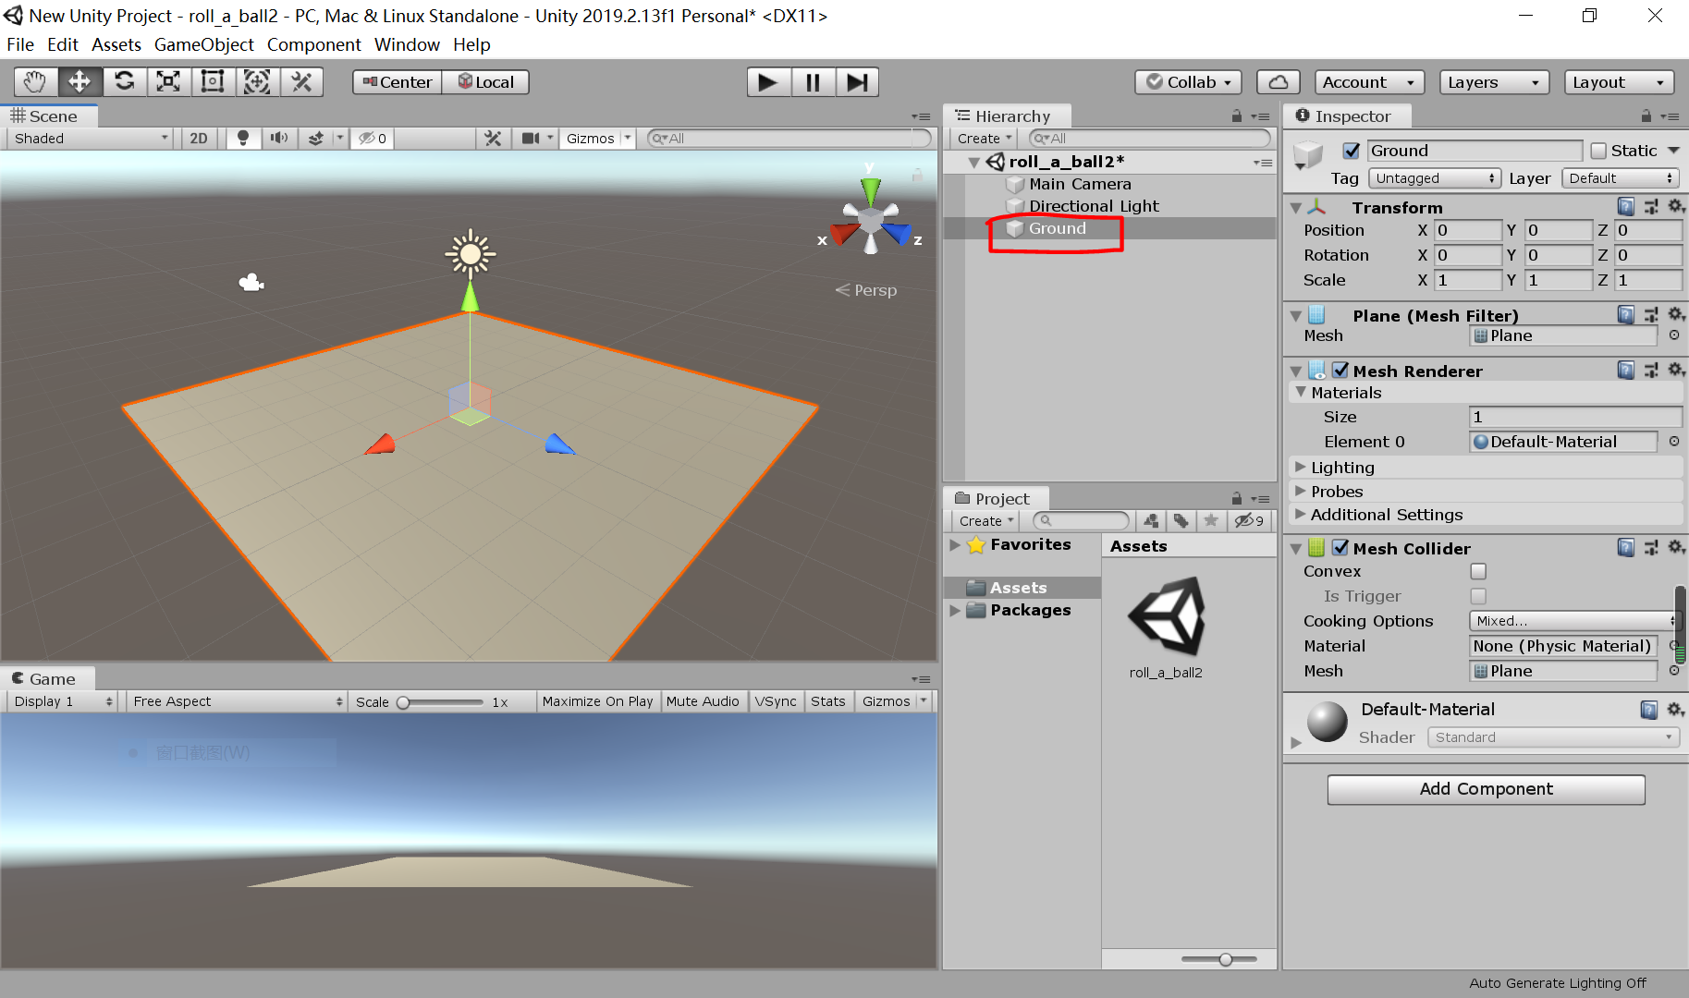
Task: Select the roll_a_ball2 asset thumbnail
Action: 1166,617
